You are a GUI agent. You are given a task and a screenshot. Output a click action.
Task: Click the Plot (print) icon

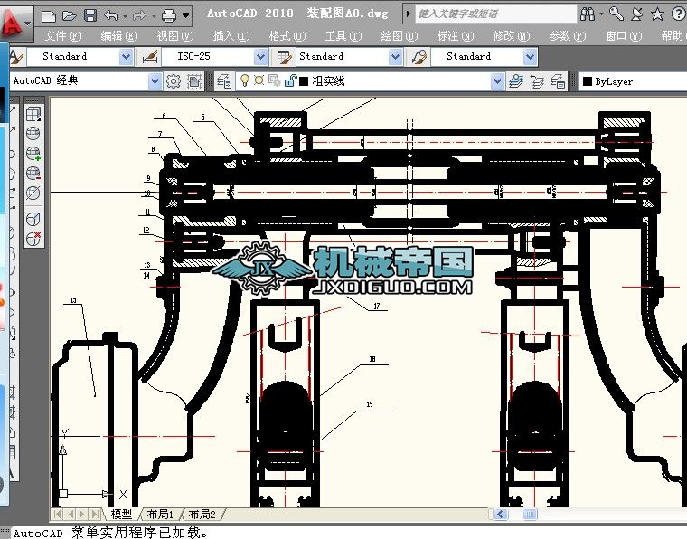(x=169, y=15)
